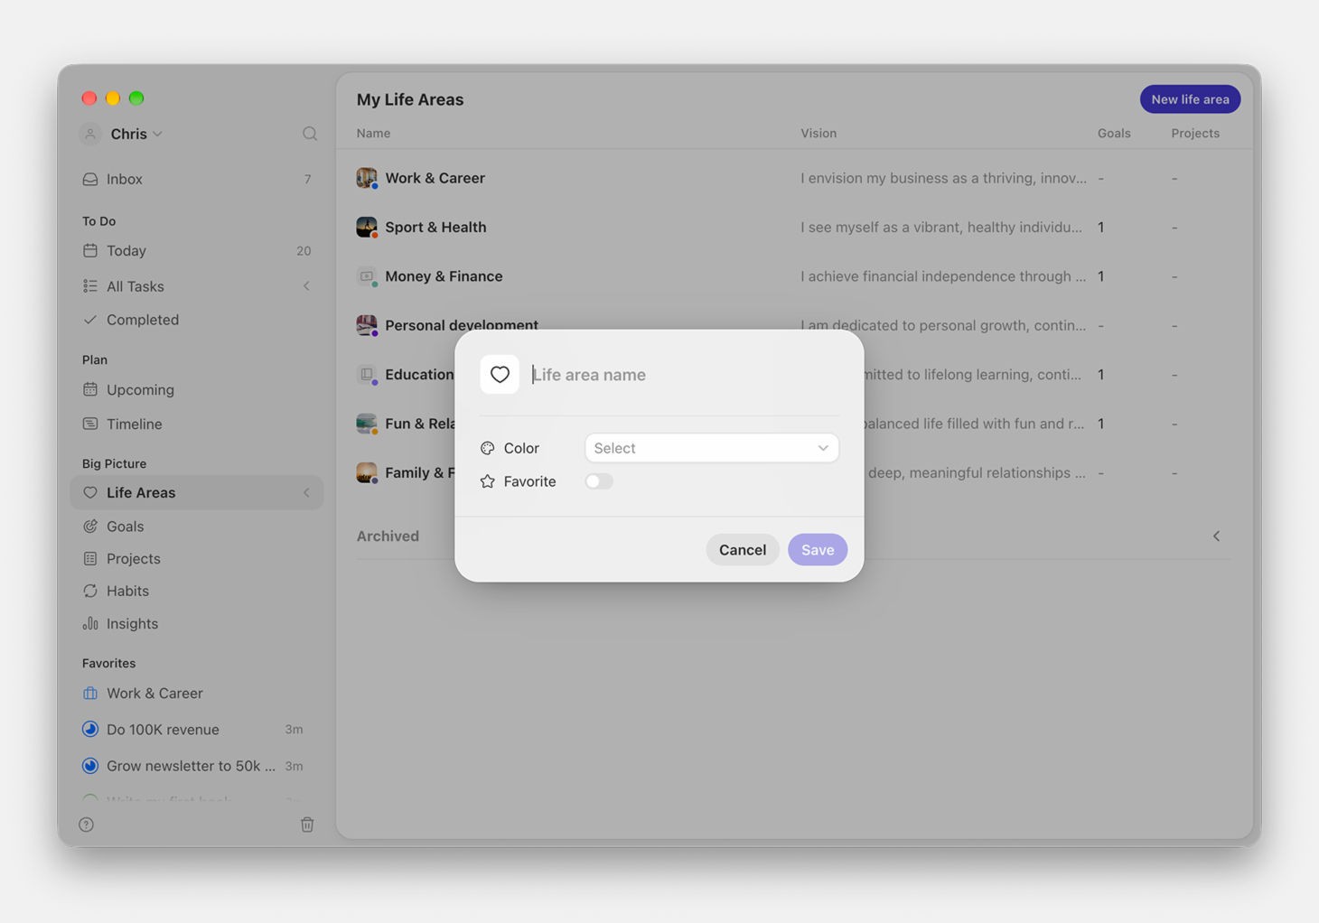Image resolution: width=1319 pixels, height=923 pixels.
Task: Click the Personal development row name
Action: 462,324
